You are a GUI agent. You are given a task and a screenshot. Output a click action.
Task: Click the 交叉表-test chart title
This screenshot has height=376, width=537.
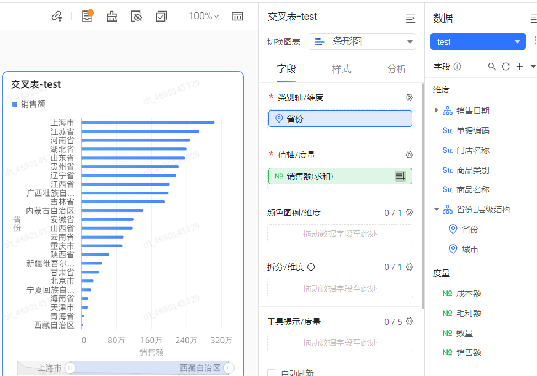point(36,84)
